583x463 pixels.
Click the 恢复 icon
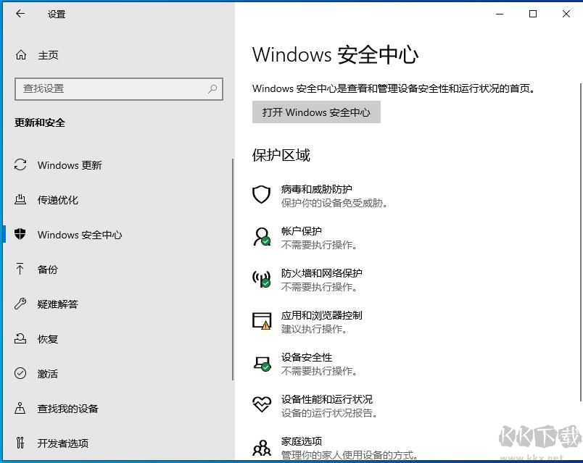[20, 338]
